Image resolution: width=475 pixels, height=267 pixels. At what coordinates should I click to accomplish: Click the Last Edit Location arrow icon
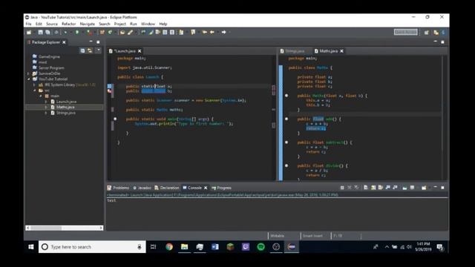coord(205,32)
